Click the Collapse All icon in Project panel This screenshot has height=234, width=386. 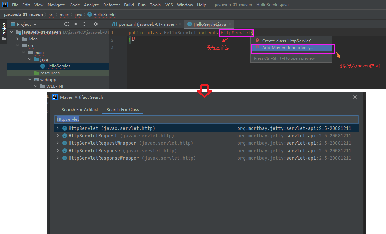(x=84, y=24)
